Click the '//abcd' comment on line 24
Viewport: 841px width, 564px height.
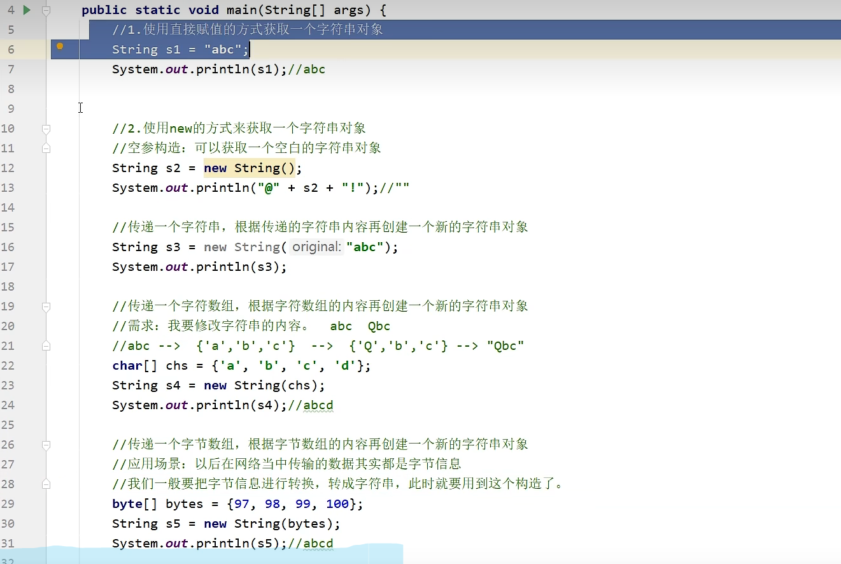click(x=311, y=405)
